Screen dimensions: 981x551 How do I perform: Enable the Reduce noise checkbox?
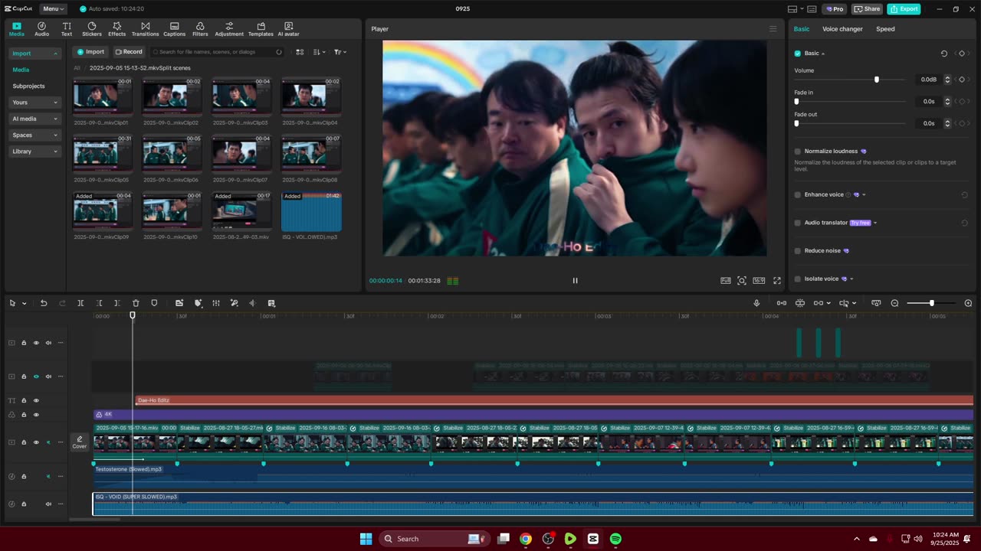(x=797, y=251)
